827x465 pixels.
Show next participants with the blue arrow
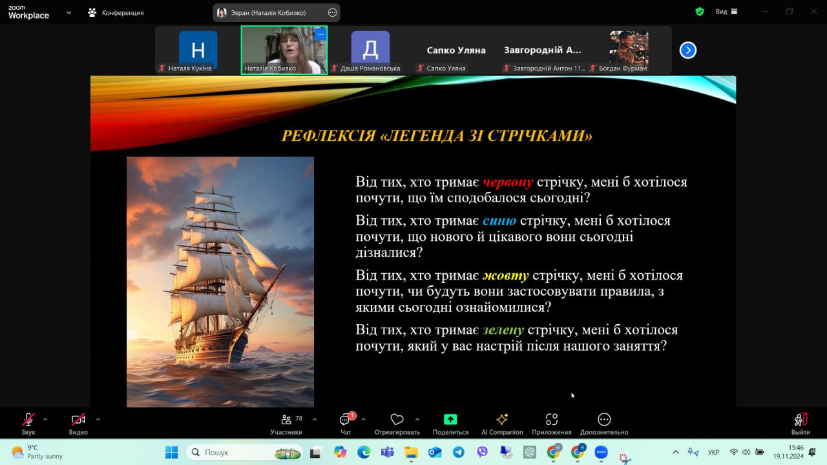pyautogui.click(x=688, y=50)
